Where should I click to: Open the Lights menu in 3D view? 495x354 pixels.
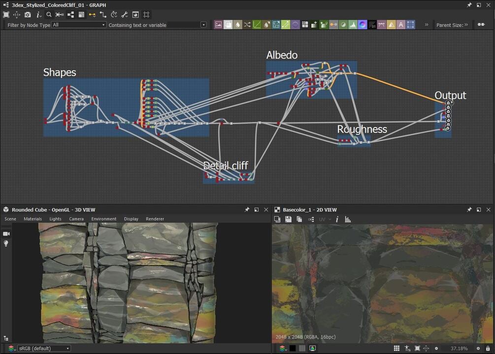click(x=56, y=219)
